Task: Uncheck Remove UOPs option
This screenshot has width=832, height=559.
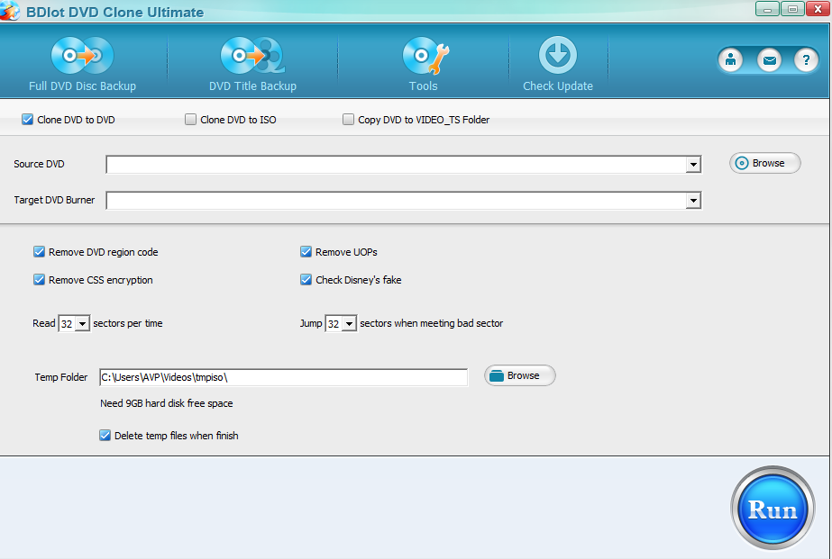Action: point(306,252)
